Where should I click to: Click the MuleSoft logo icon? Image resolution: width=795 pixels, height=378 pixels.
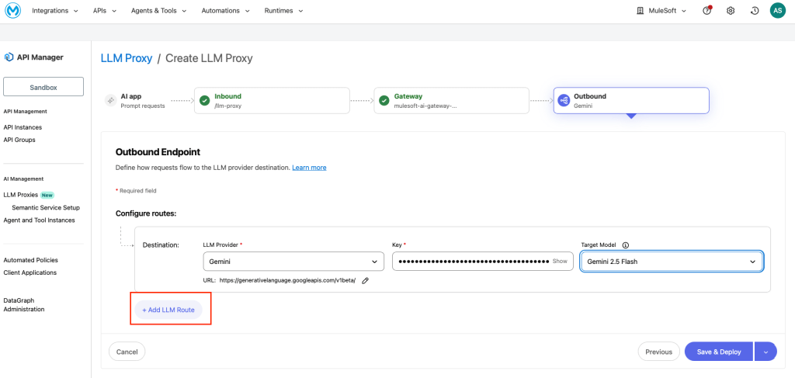[12, 11]
